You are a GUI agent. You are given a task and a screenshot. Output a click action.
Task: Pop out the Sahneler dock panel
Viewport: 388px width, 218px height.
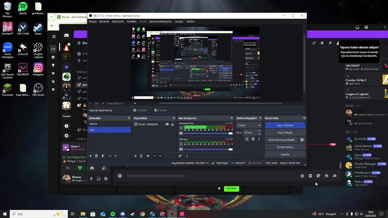coord(129,118)
